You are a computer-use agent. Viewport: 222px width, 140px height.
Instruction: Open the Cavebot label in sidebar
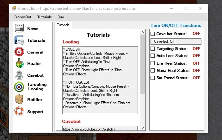tap(35, 75)
